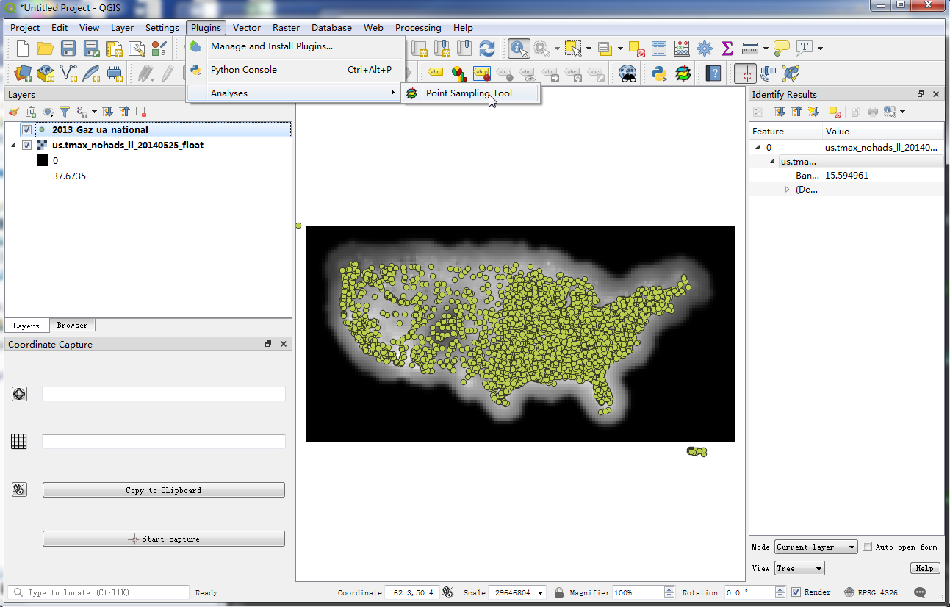The image size is (950, 607).
Task: Toggle us.tmax_nohads raster layer visibility
Action: pyautogui.click(x=26, y=145)
